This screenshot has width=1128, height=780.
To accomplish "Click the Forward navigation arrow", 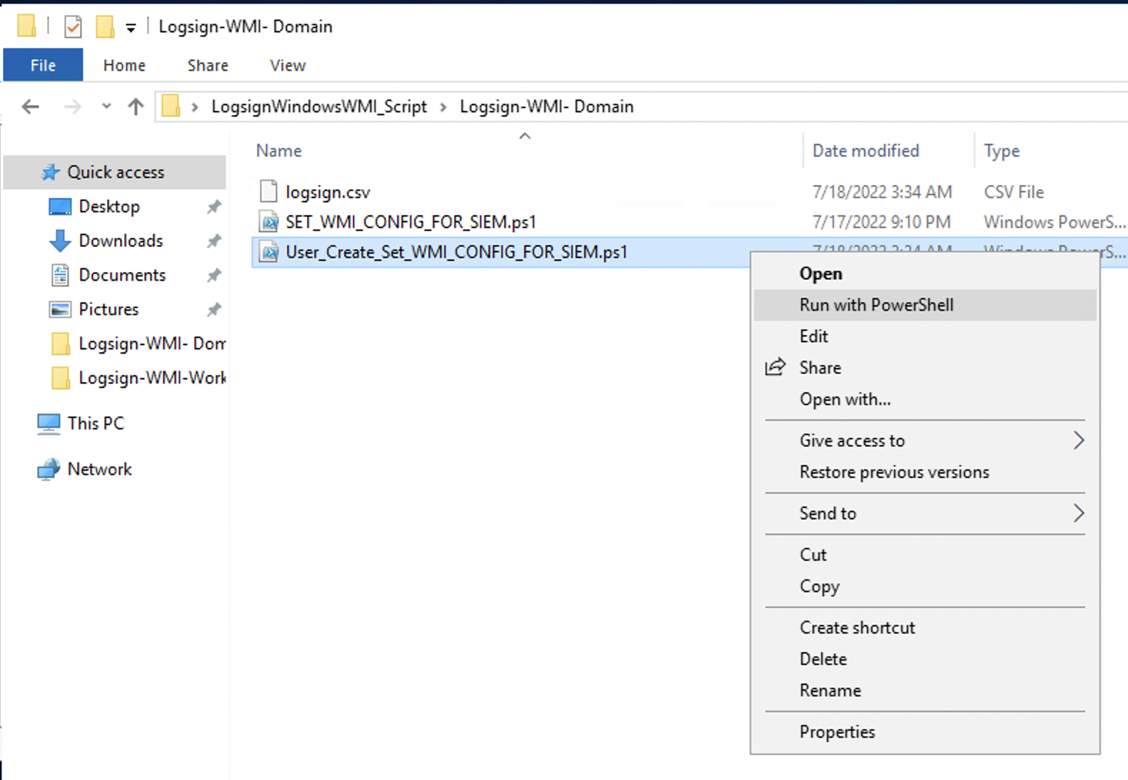I will tap(73, 107).
